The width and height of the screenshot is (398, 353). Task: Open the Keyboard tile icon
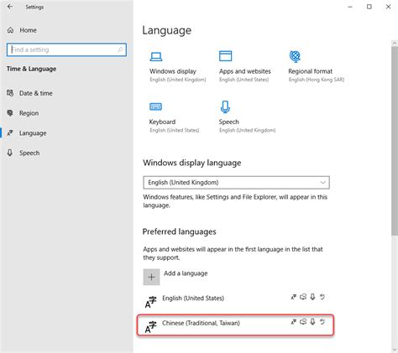[x=155, y=106]
